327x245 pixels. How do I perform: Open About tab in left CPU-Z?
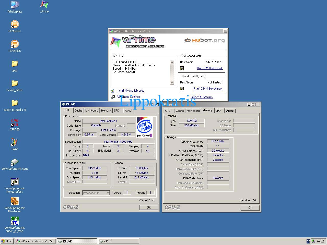(x=129, y=111)
